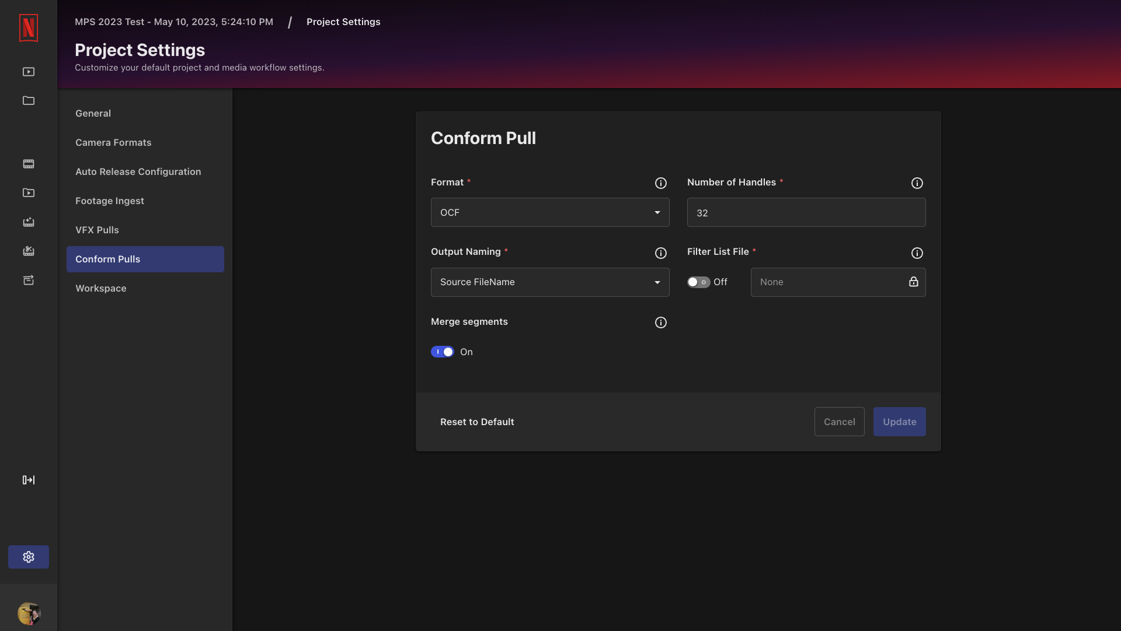Click the Update button
The width and height of the screenshot is (1121, 631).
coord(900,422)
